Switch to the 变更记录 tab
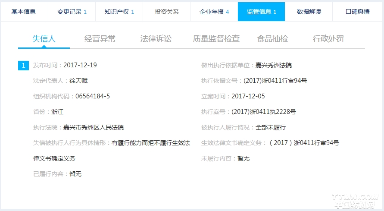The image size is (384, 211). click(72, 12)
